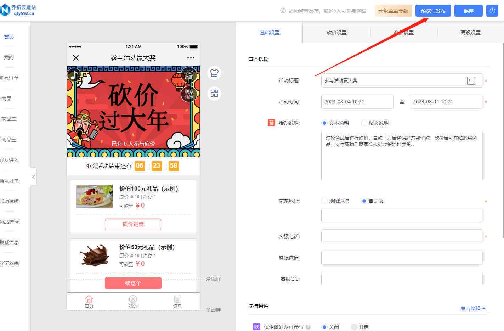Click 升级至至尊版 upgrade button
The width and height of the screenshot is (504, 331).
click(x=393, y=11)
